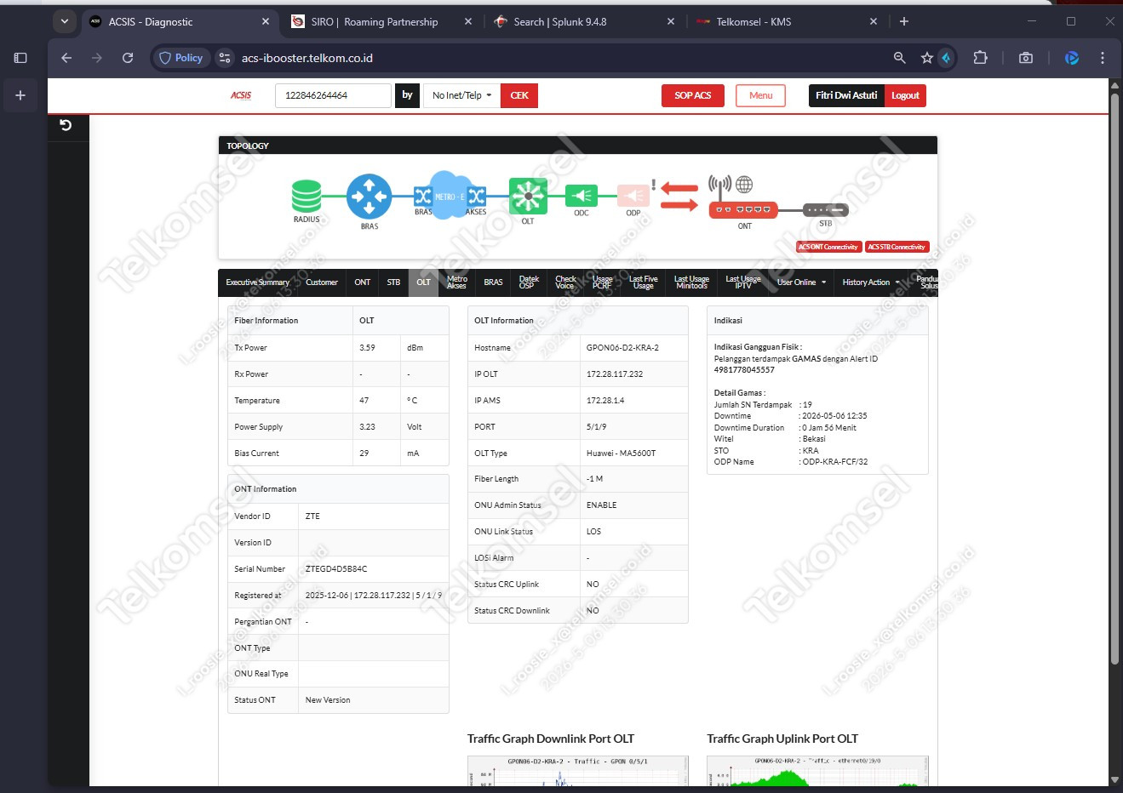1123x793 pixels.
Task: Open the browser extensions puzzle icon
Action: pyautogui.click(x=980, y=58)
